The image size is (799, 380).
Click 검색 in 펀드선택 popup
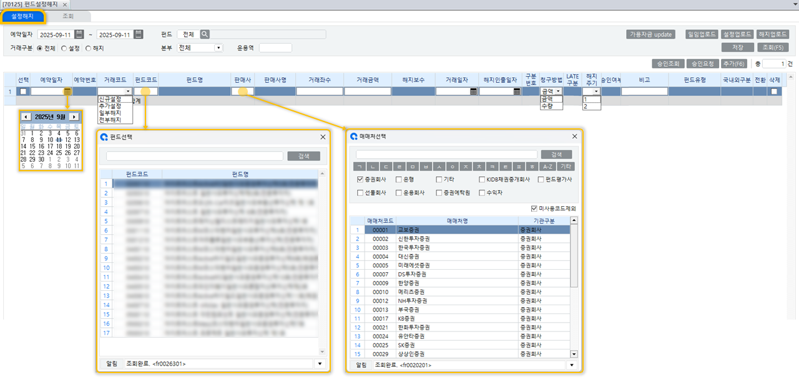coord(303,156)
